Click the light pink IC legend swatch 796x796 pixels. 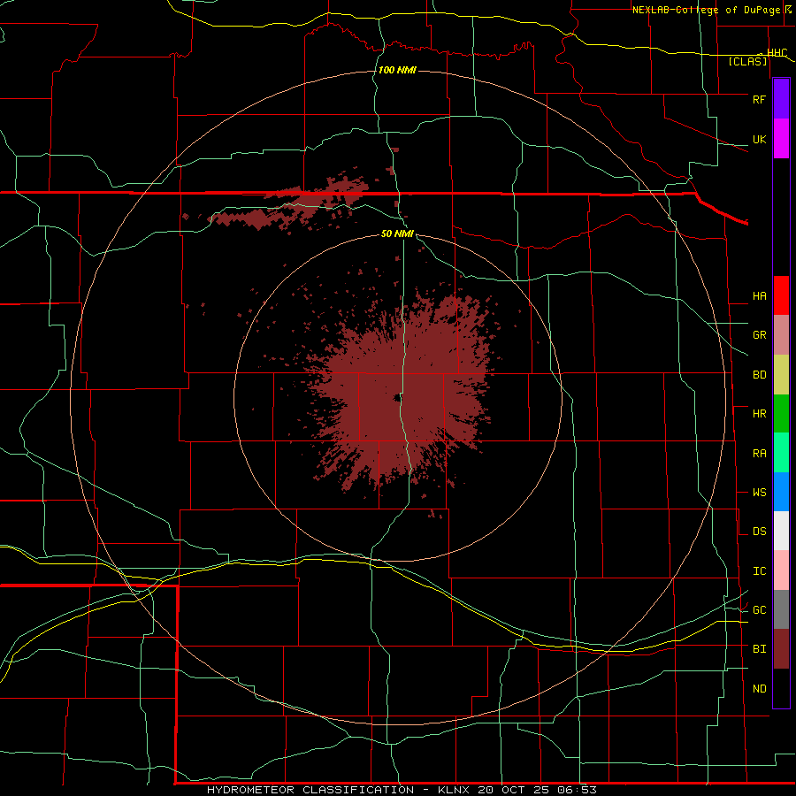(x=781, y=570)
